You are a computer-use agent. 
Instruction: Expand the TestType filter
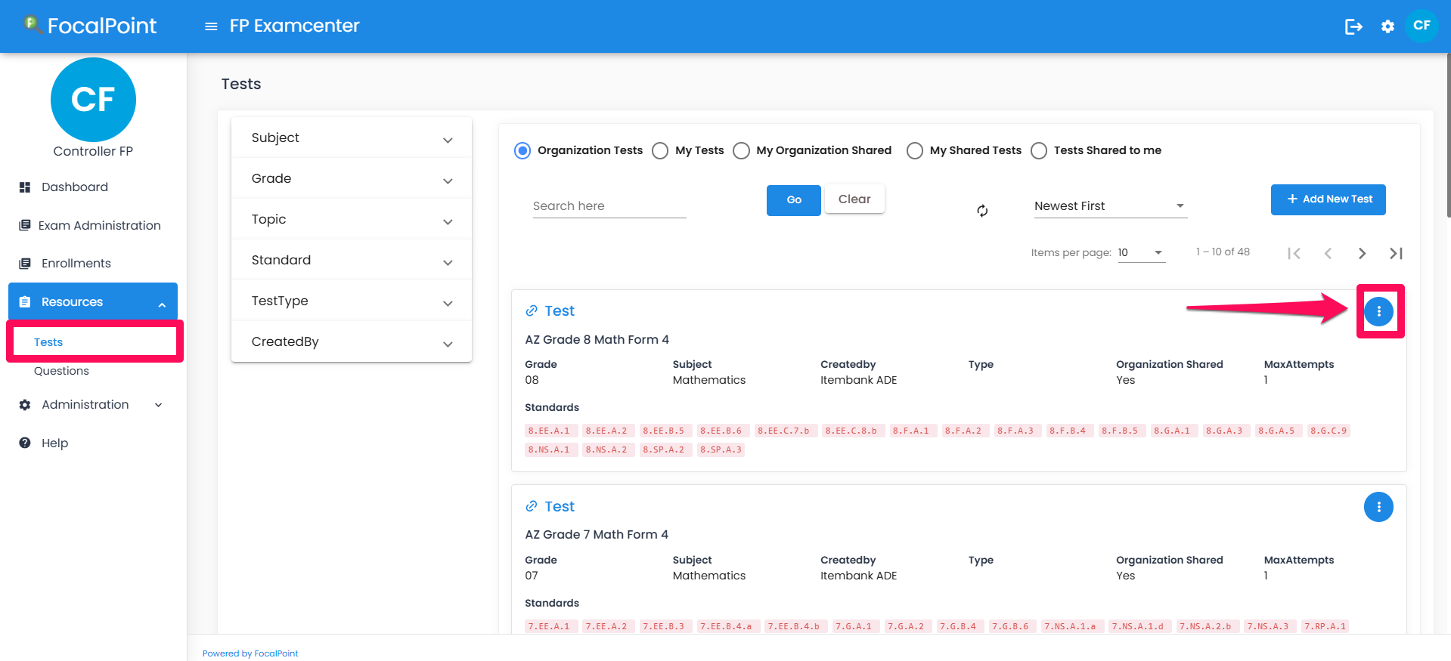(x=352, y=301)
